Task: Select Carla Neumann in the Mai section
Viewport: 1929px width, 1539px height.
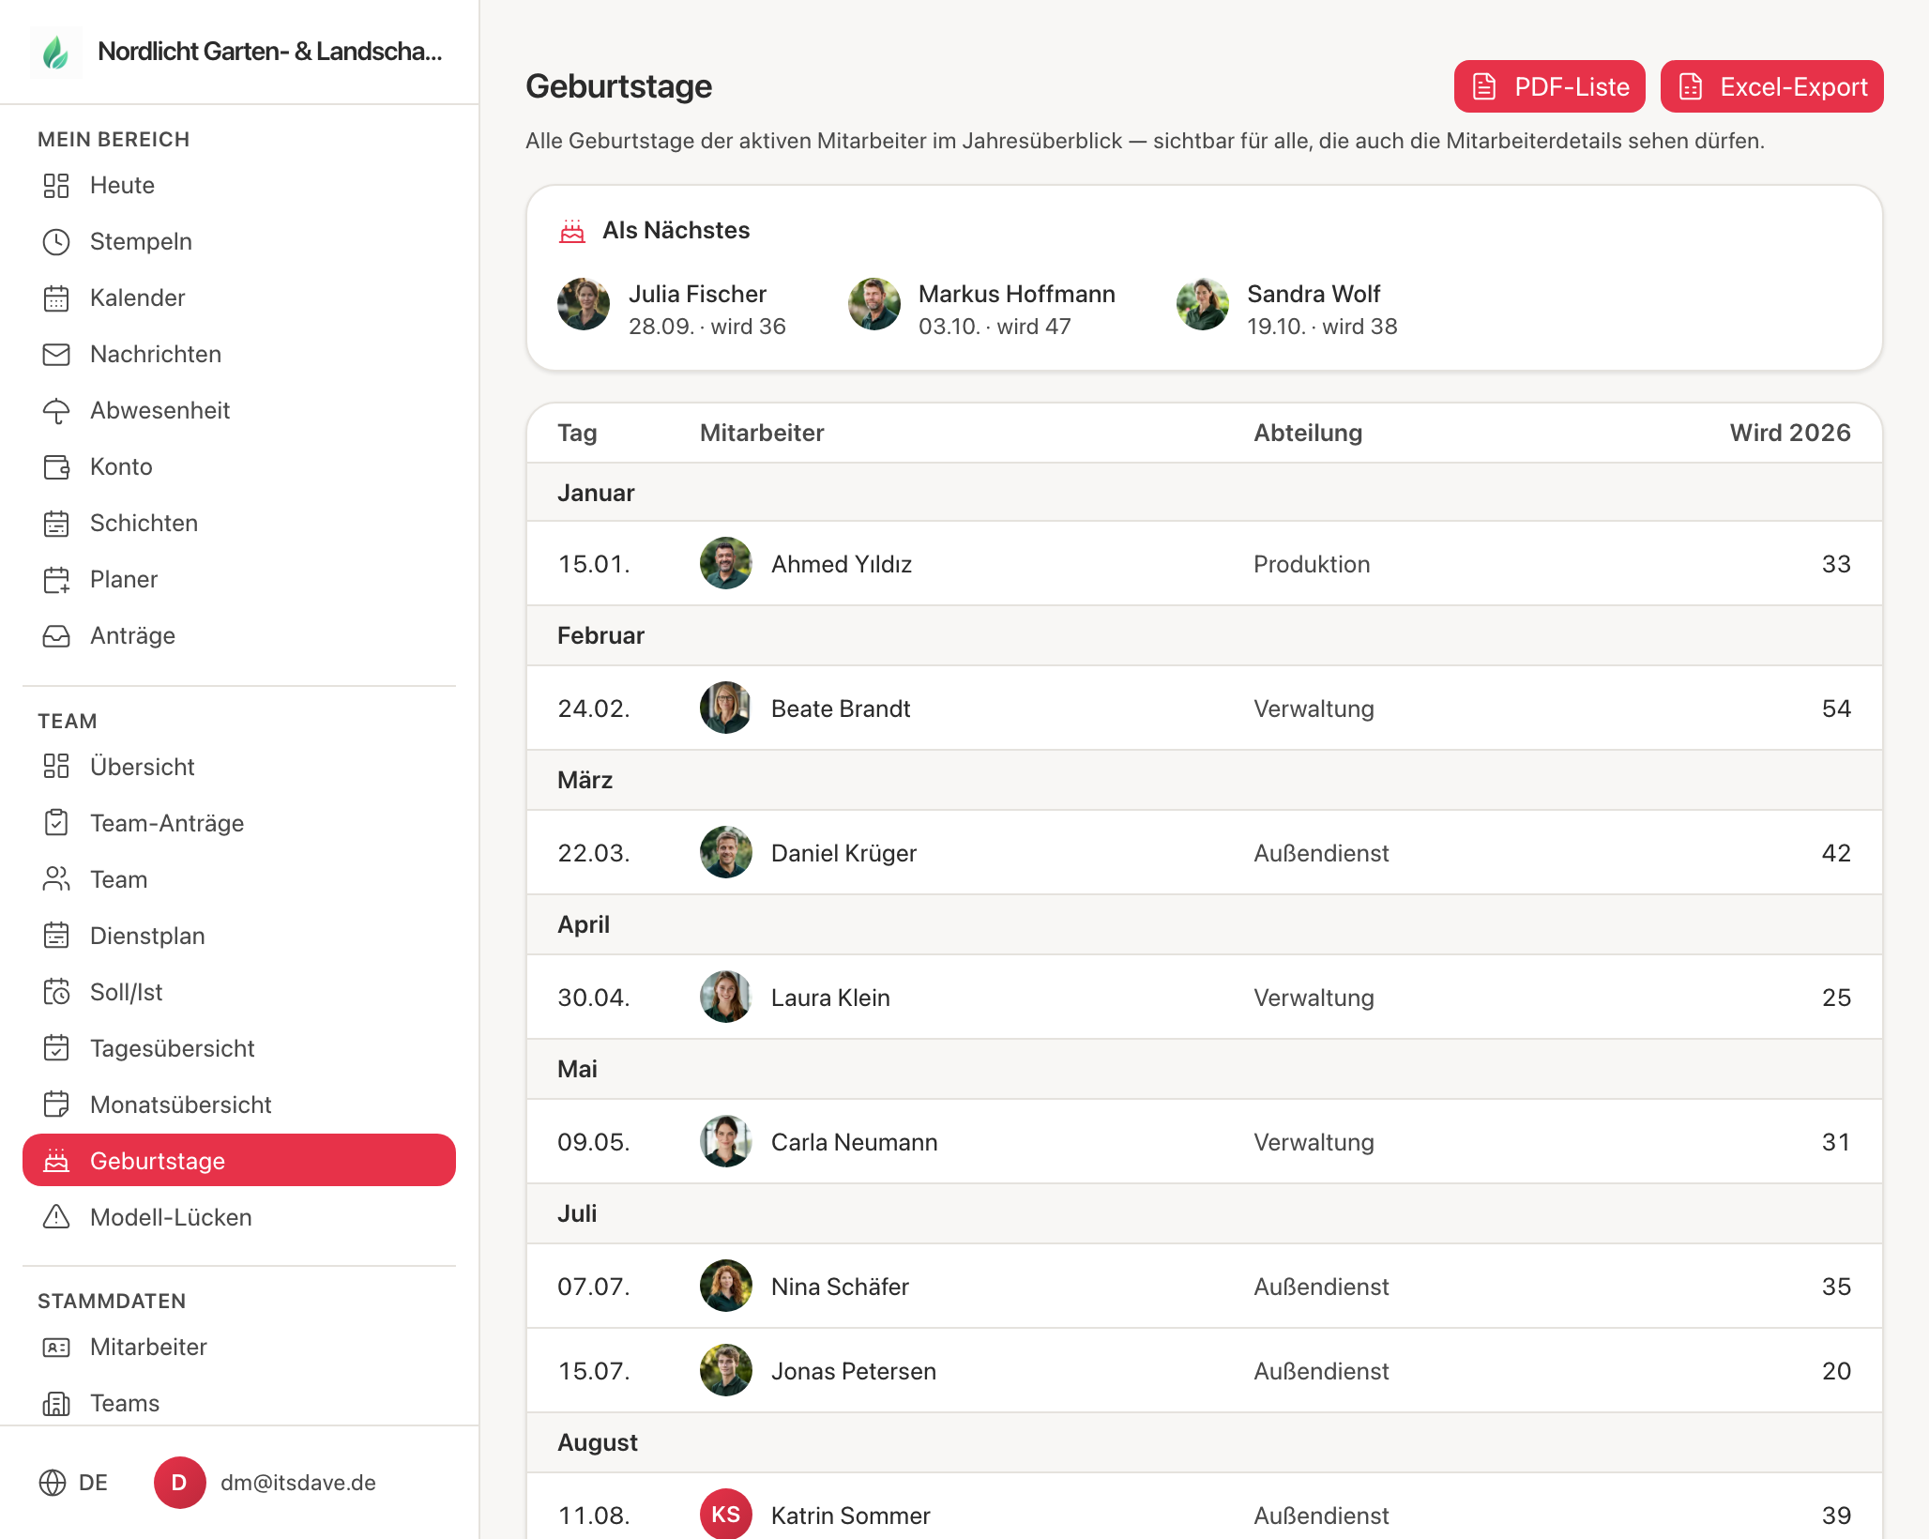Action: coord(854,1142)
